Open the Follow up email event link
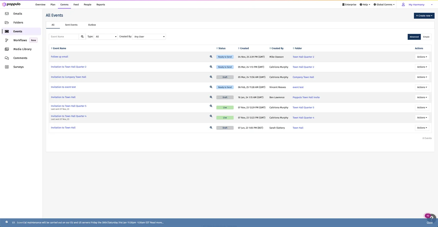The width and height of the screenshot is (438, 227). pos(59,57)
